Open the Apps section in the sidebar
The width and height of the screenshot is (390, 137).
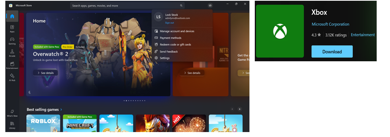pyautogui.click(x=12, y=29)
